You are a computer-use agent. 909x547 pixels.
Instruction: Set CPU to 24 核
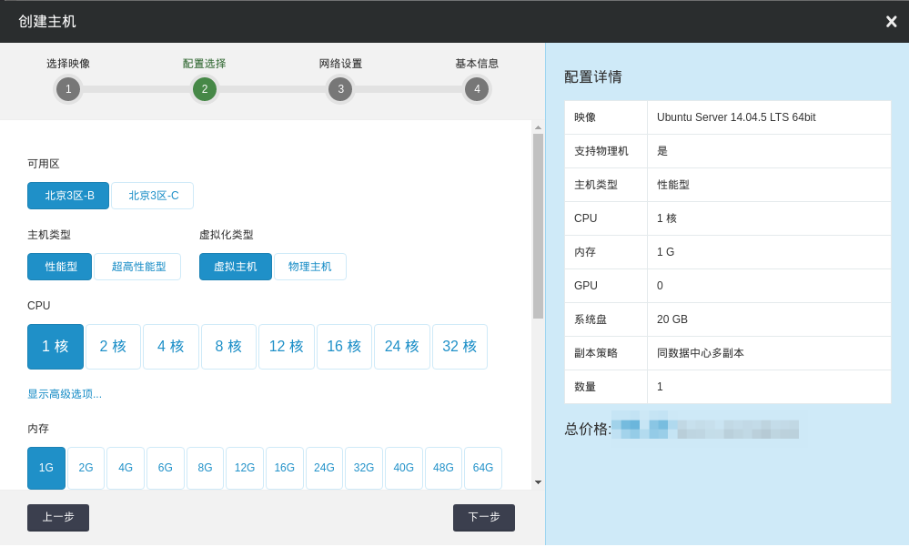(x=402, y=347)
